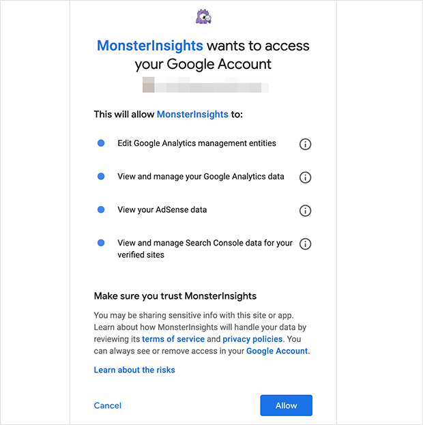The height and width of the screenshot is (425, 423).
Task: Open info icon for View your AdSense data
Action: point(305,211)
